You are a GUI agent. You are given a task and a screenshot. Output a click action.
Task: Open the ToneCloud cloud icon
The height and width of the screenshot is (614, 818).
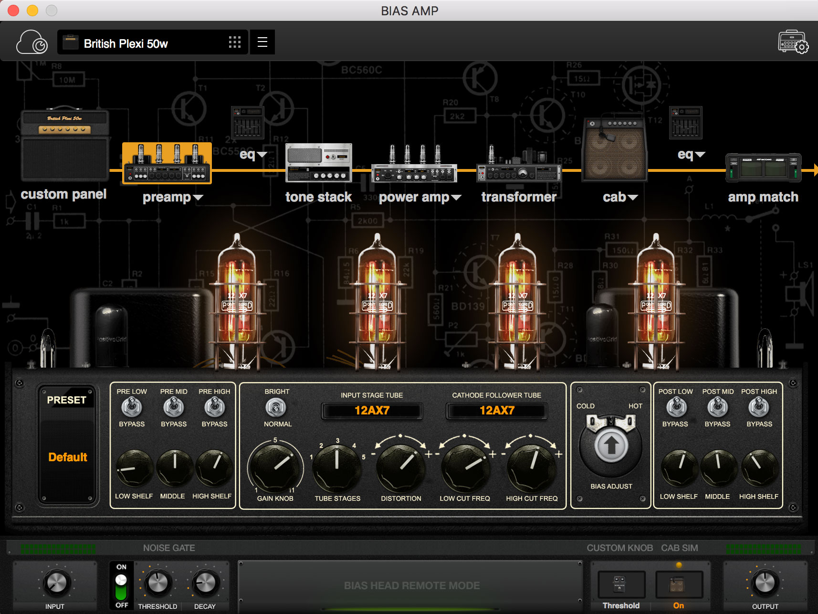(32, 42)
